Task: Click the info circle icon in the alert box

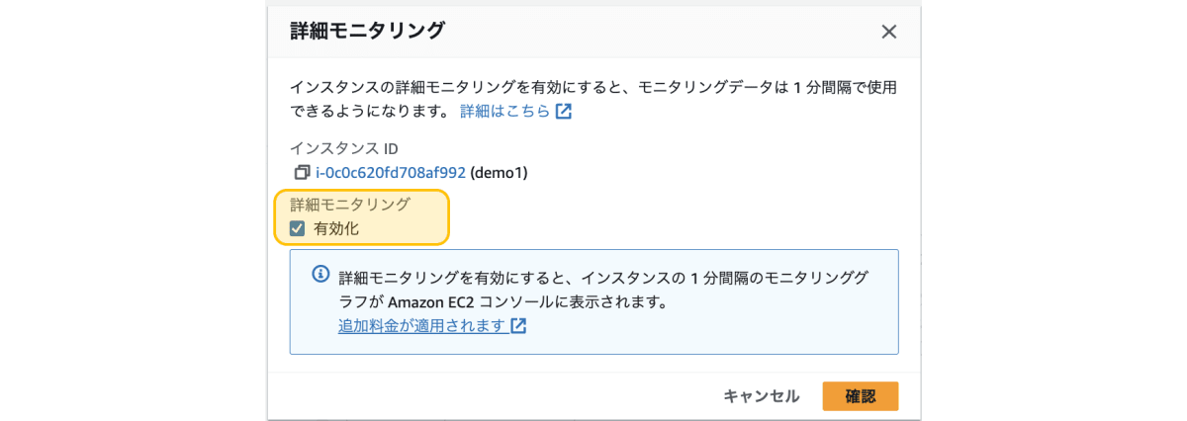Action: coord(320,273)
